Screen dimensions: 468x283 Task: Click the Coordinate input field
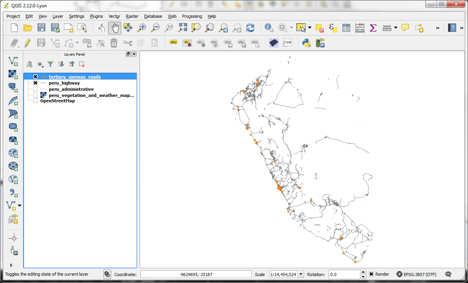click(x=196, y=274)
